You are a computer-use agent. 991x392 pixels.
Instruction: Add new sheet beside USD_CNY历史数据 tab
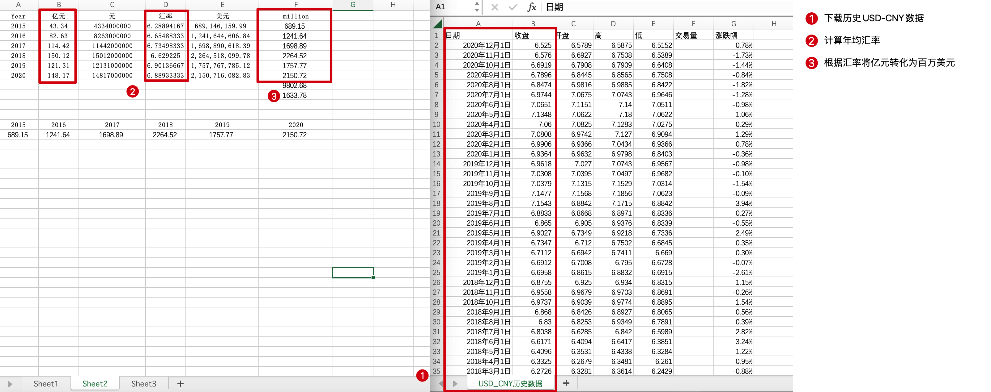[x=566, y=383]
